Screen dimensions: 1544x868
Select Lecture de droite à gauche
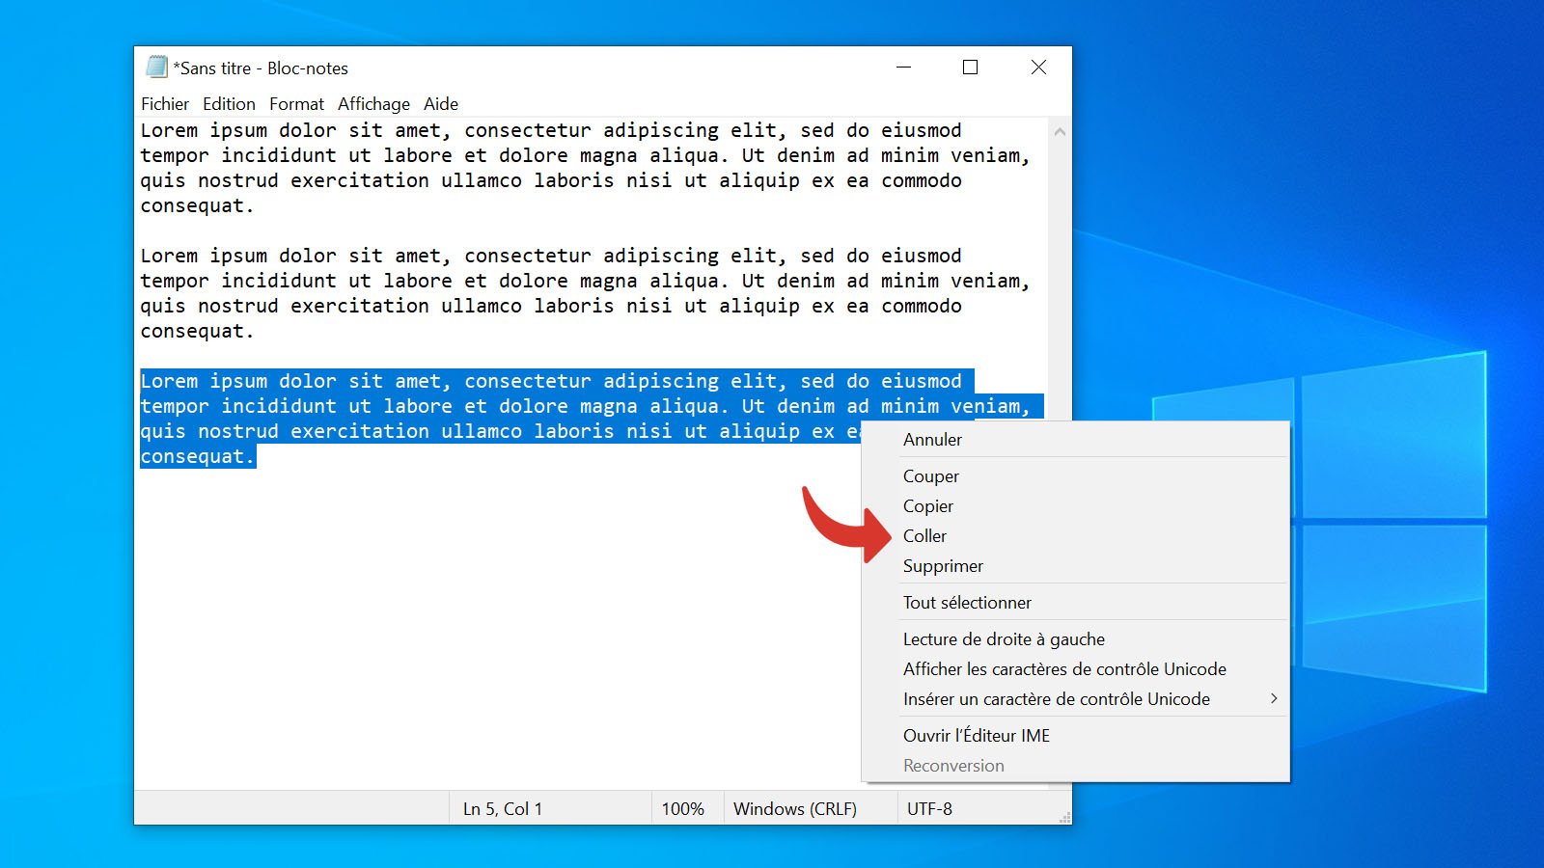coord(1075,639)
